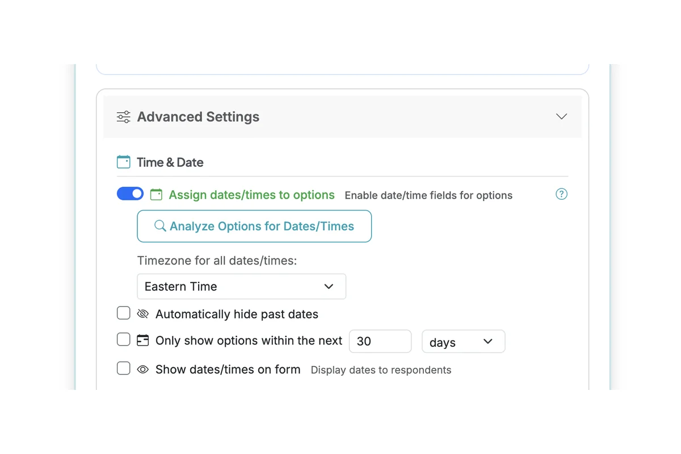Click the magnifying glass in the Analyze button
The height and width of the screenshot is (454, 681).
coord(160,225)
